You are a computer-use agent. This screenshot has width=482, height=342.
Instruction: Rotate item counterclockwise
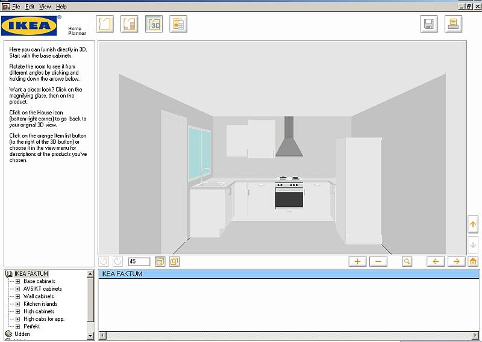click(104, 261)
